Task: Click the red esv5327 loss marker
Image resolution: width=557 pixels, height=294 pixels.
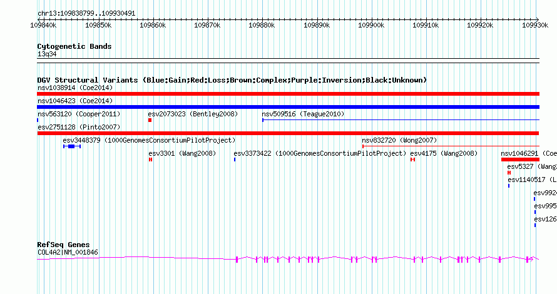Action: (509, 173)
